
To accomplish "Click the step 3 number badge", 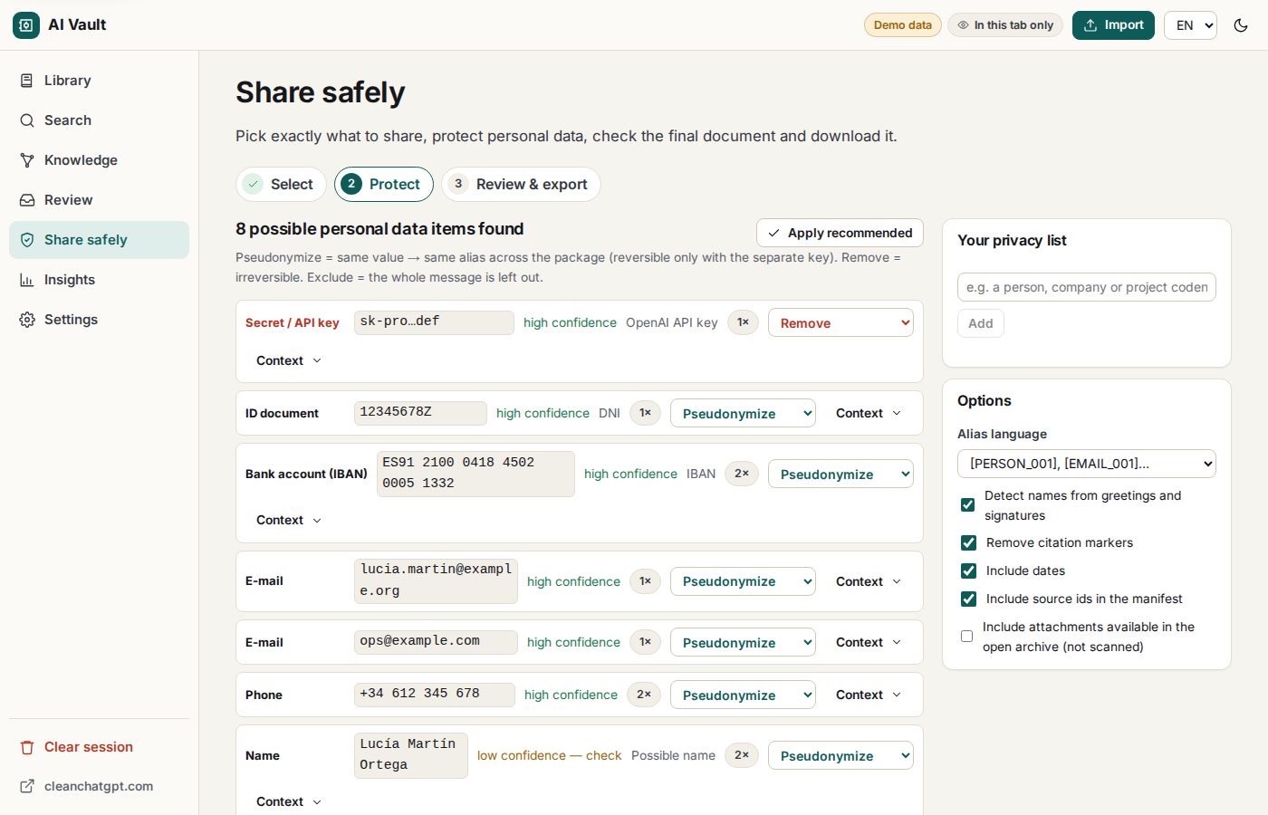I will (458, 184).
